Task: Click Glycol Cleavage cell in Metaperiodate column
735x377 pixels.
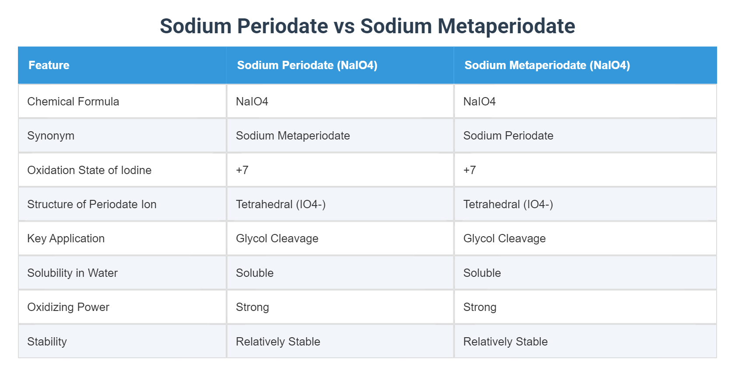Action: coord(585,238)
